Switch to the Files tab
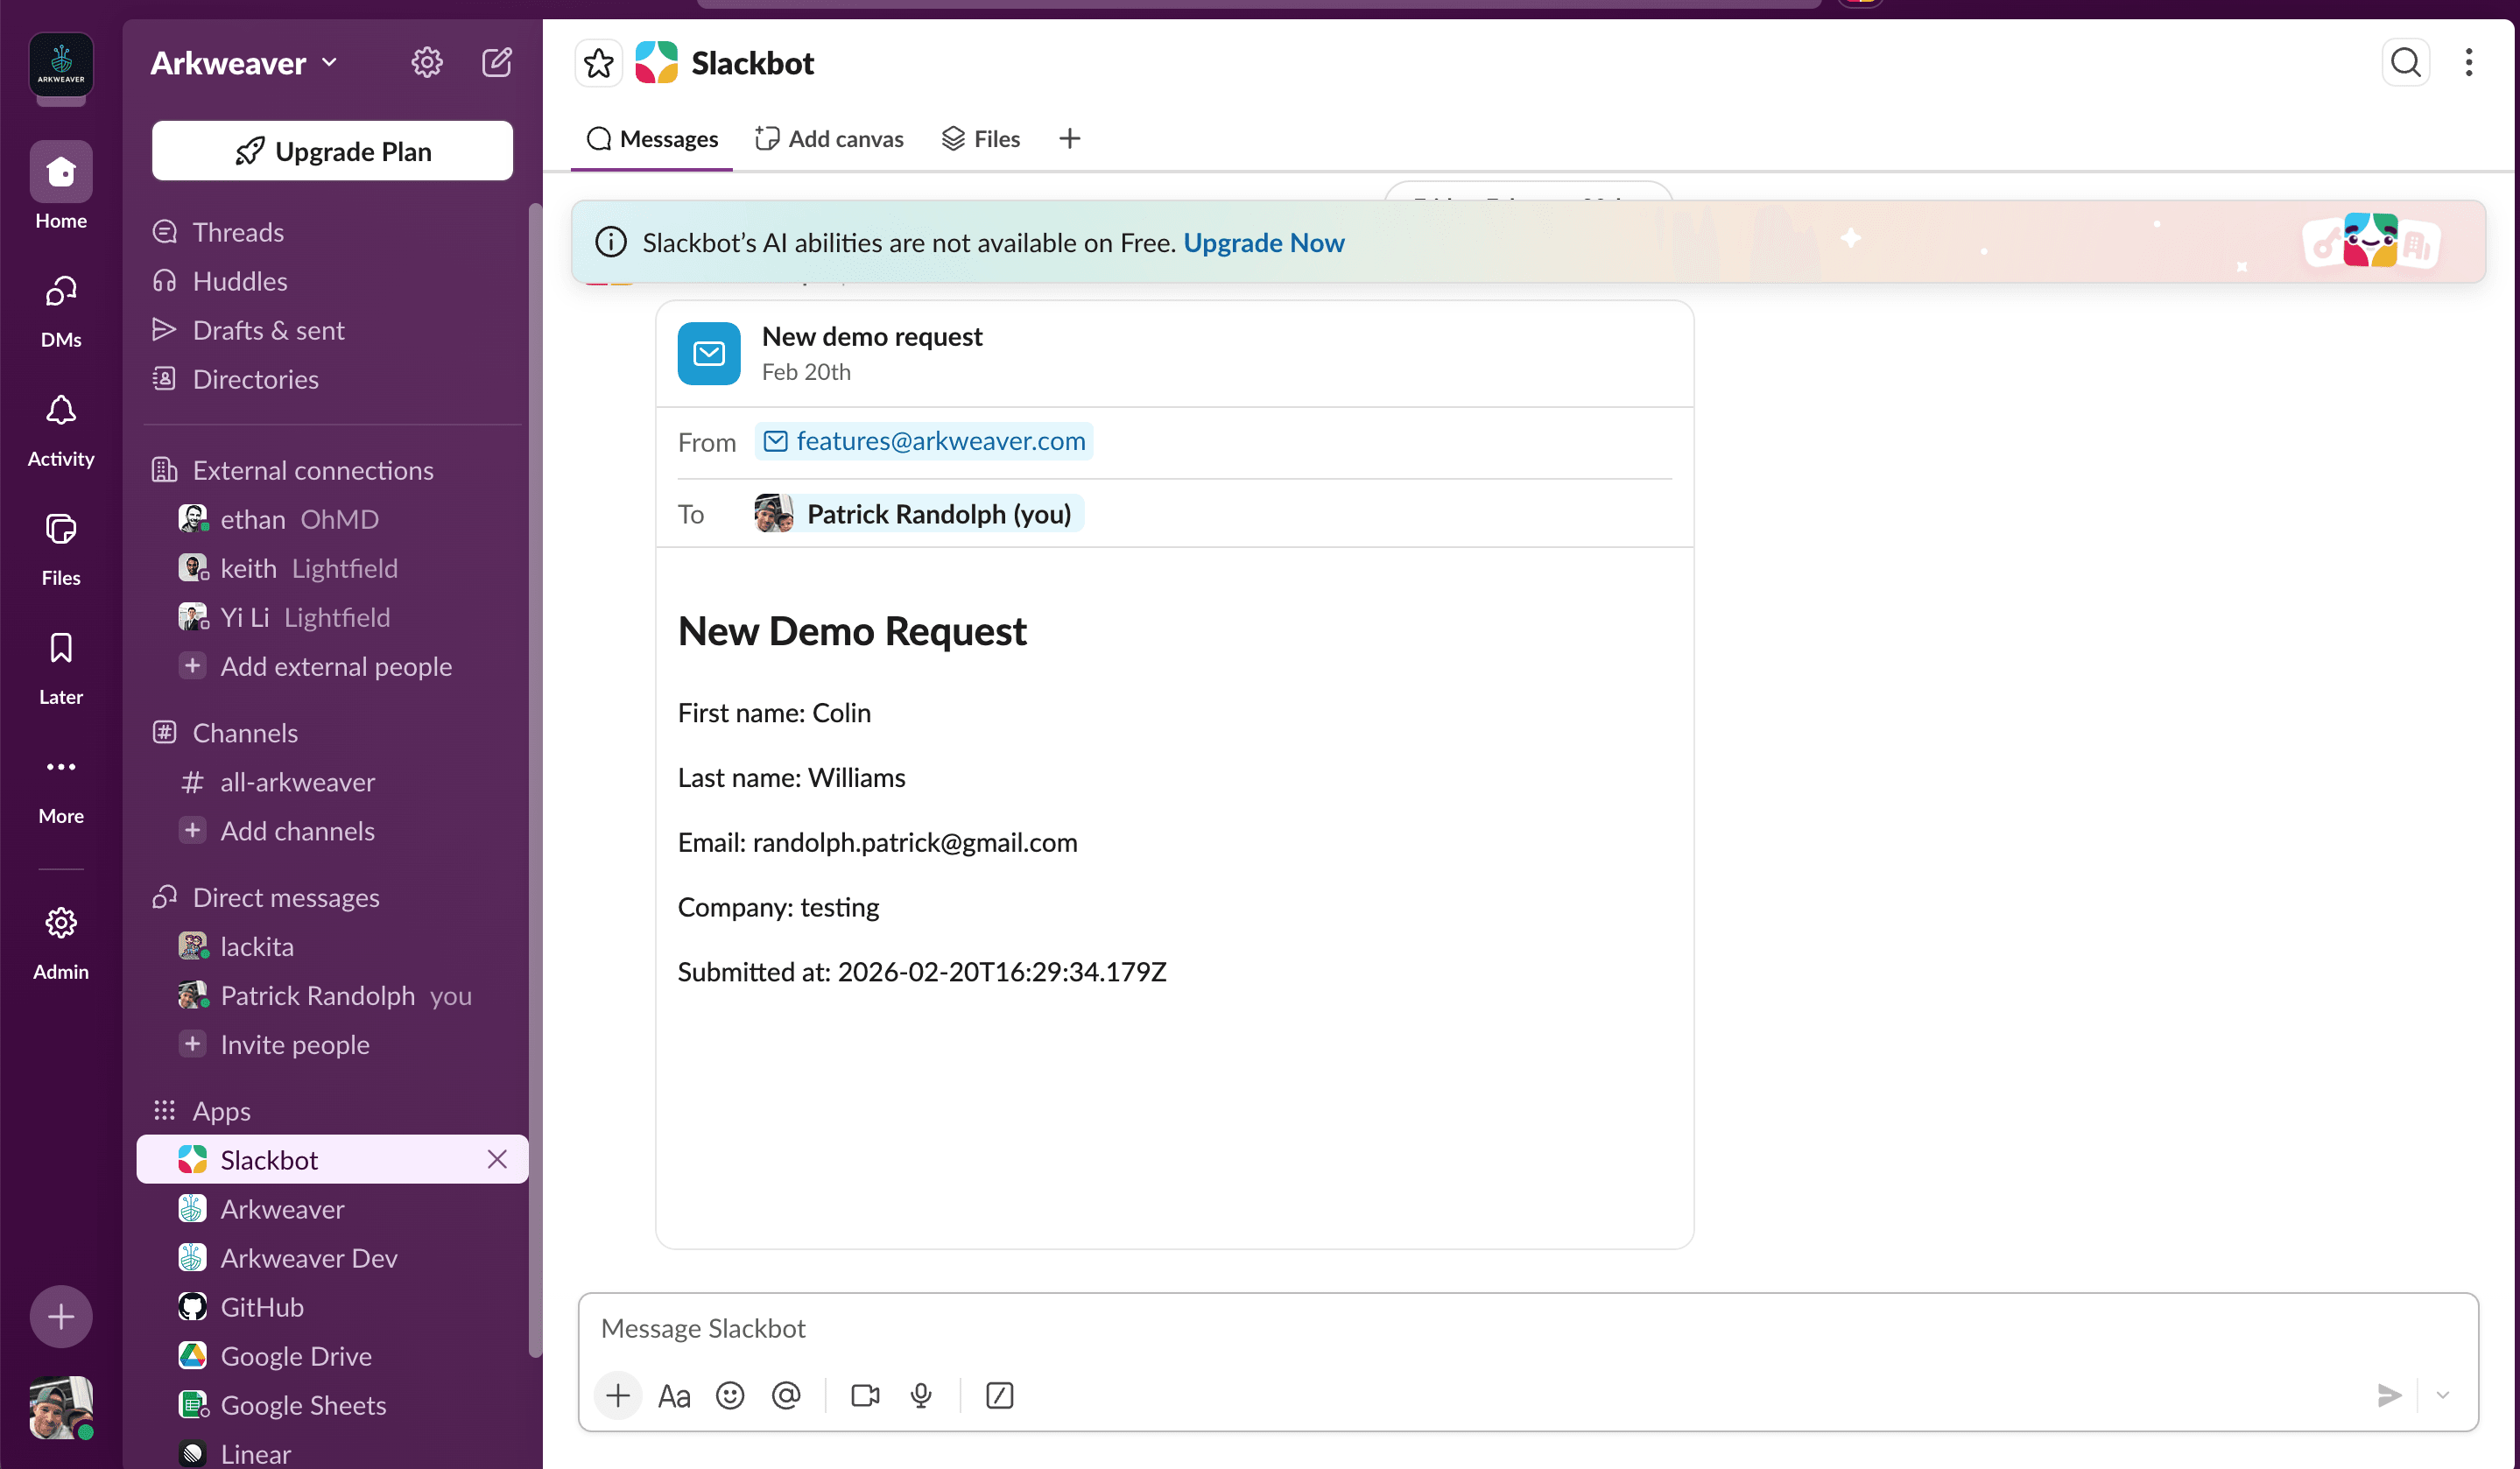This screenshot has width=2520, height=1469. 980,138
